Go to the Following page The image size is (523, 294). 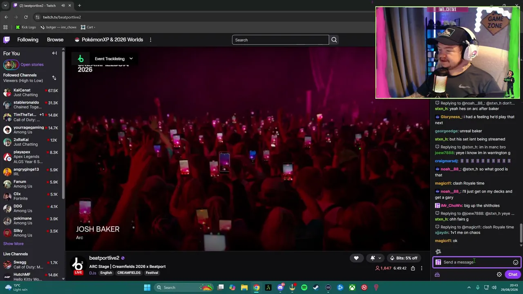pyautogui.click(x=28, y=40)
